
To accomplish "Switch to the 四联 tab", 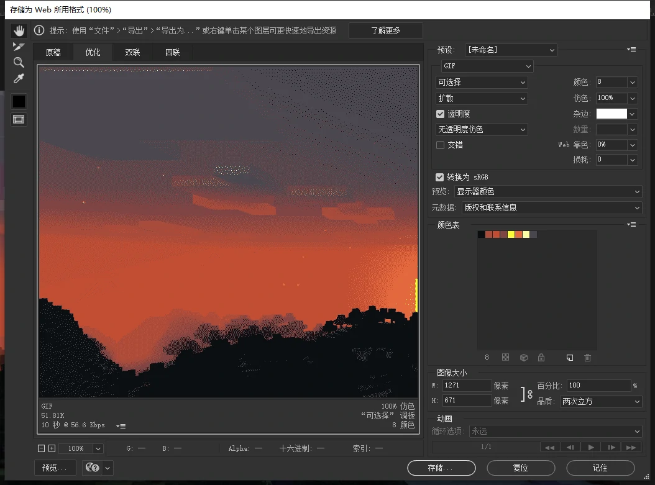I will [x=172, y=52].
